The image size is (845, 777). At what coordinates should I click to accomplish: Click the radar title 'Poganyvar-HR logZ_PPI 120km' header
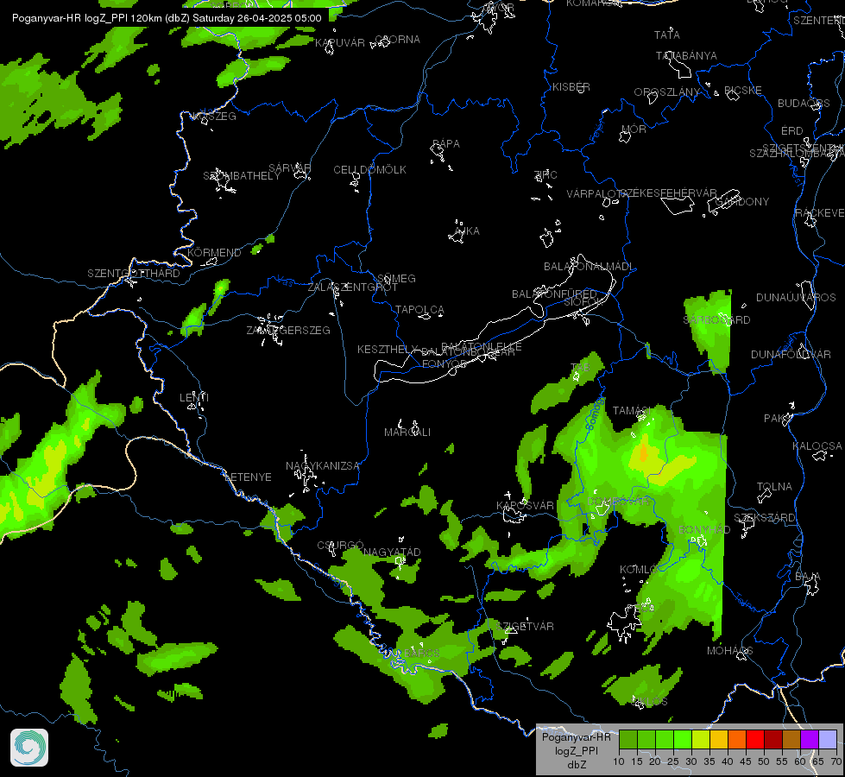[167, 18]
